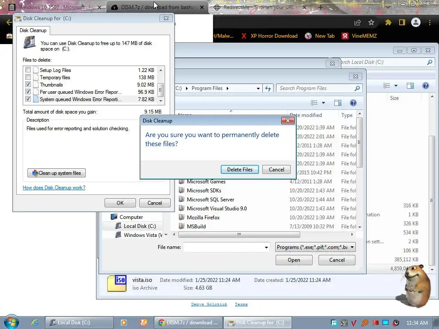Click Delete Files in confirmation dialog

coord(240,170)
